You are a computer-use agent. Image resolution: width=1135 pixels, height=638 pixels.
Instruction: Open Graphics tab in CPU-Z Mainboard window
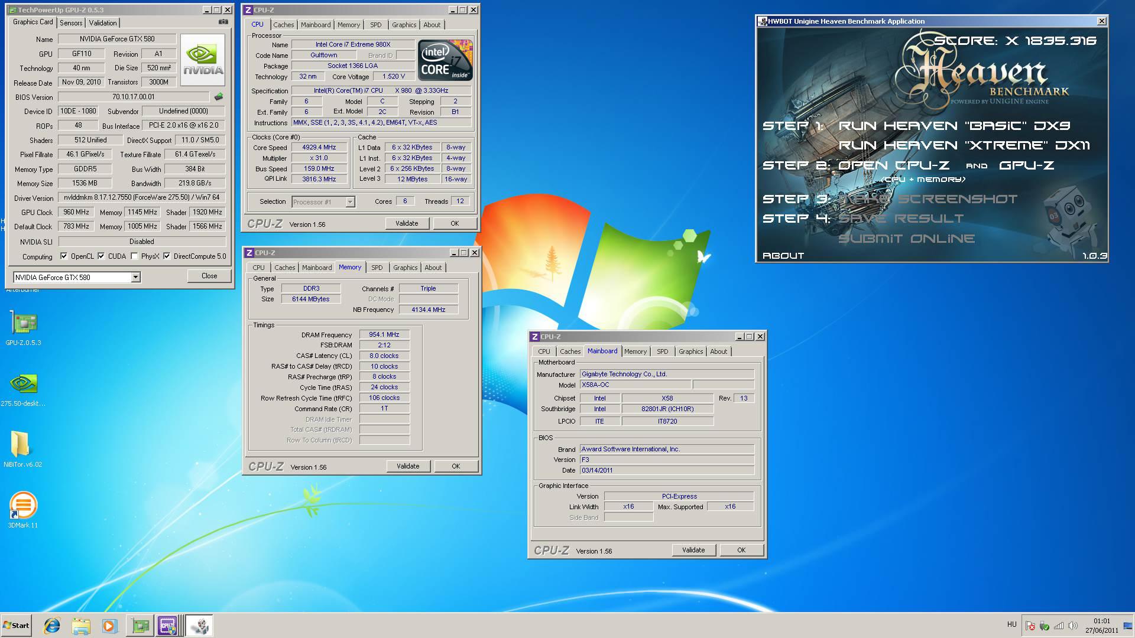(690, 351)
